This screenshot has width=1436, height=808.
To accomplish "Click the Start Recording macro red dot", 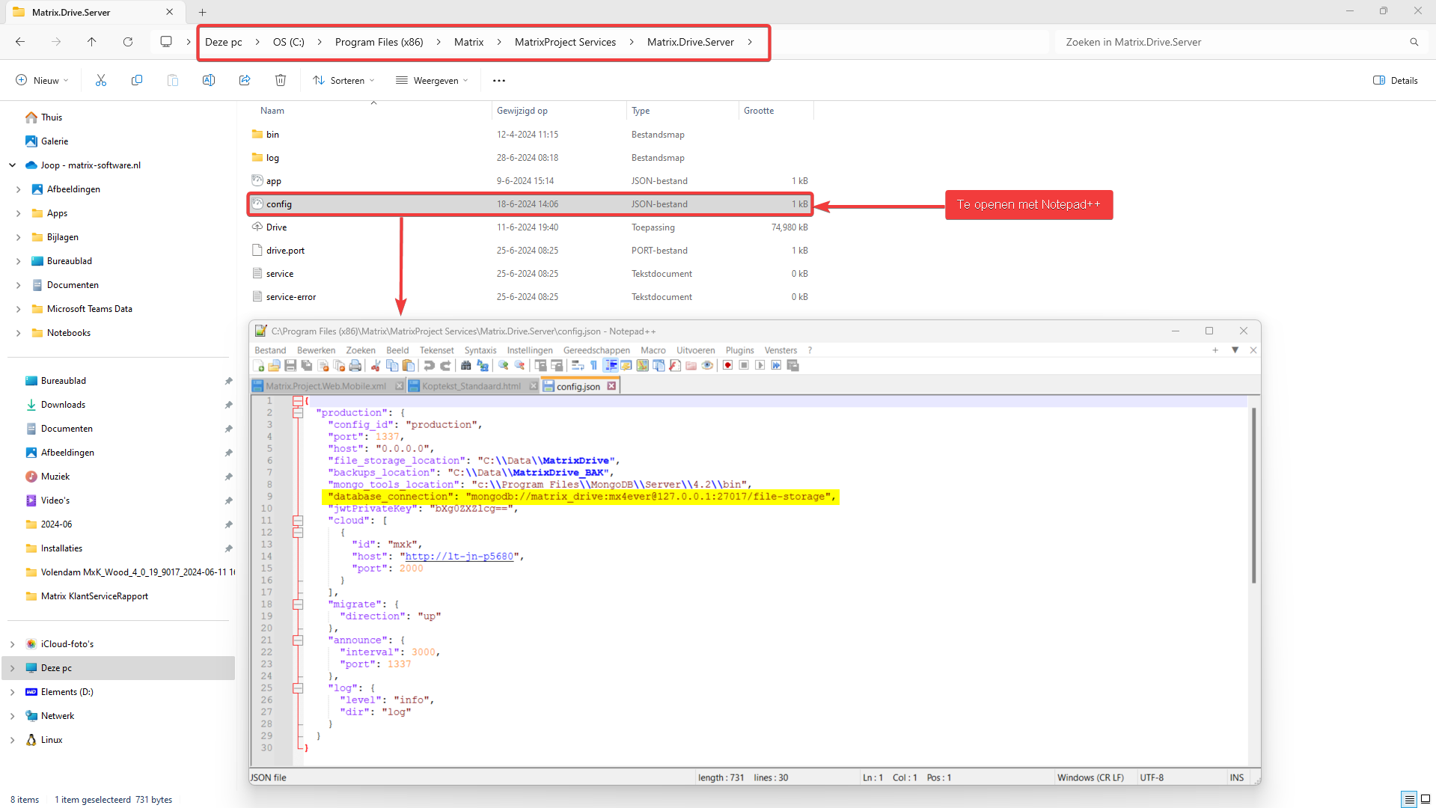I will pyautogui.click(x=728, y=365).
